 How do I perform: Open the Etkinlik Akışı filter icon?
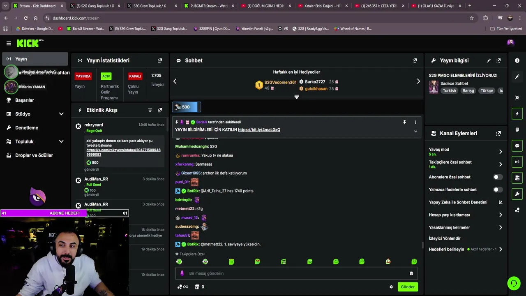point(150,110)
